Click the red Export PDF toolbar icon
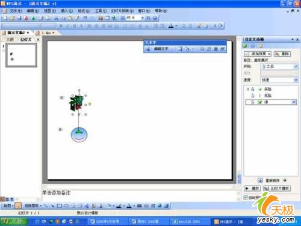The image size is (301, 226). click(x=26, y=18)
